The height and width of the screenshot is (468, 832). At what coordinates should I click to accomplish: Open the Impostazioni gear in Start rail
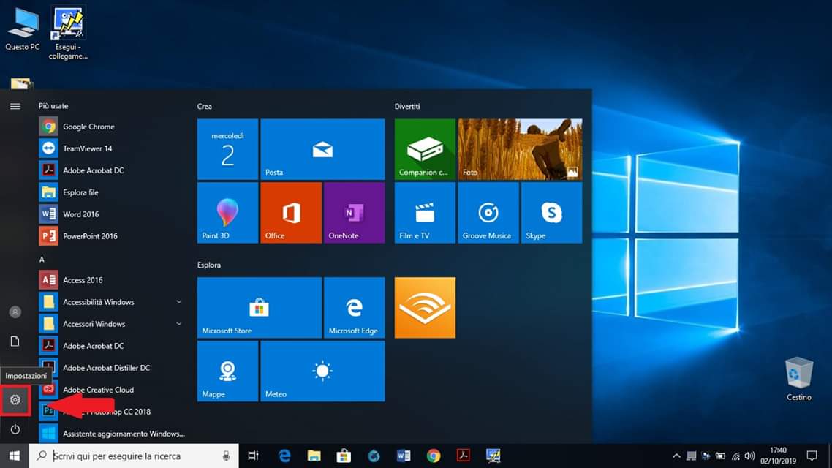tap(15, 399)
